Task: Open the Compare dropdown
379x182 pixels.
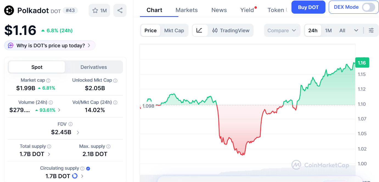Action: click(282, 30)
